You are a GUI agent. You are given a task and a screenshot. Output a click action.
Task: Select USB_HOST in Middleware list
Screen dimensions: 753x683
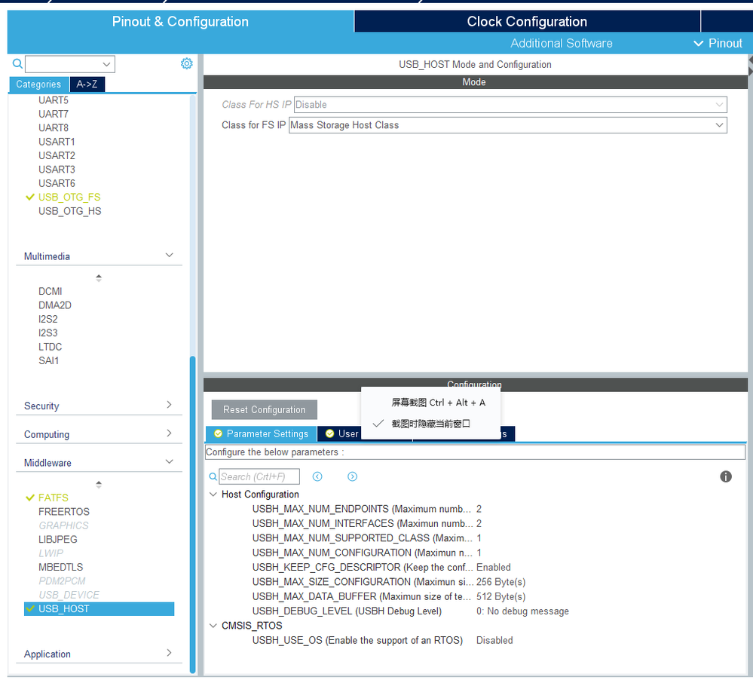[99, 608]
